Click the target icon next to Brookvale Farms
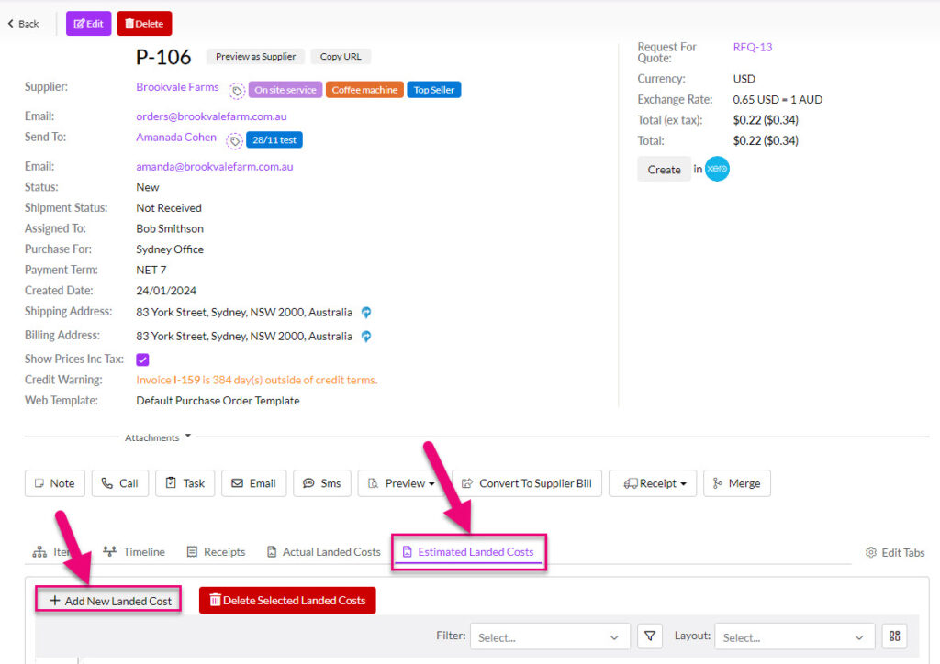 (236, 89)
